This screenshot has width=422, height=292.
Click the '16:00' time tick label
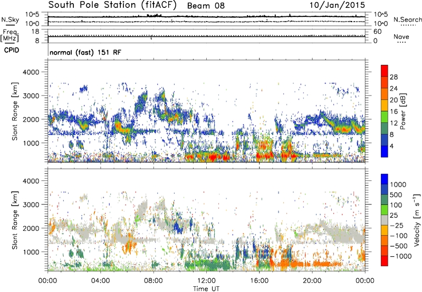(x=260, y=281)
